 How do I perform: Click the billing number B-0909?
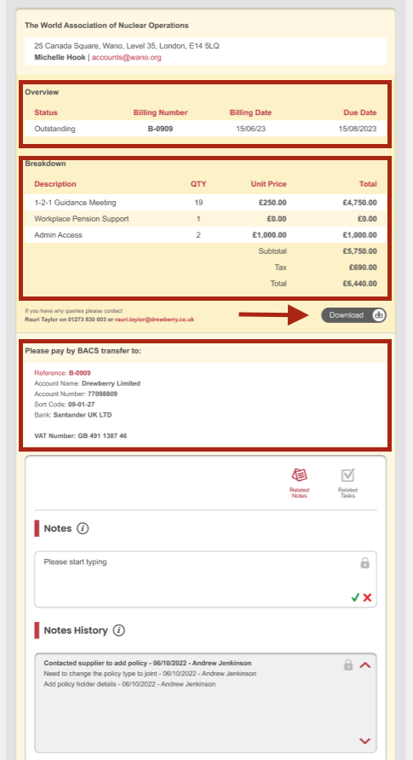coord(160,129)
